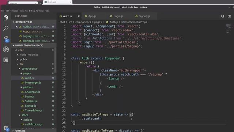Open the Manage gear icon
Screen dimensions: 234x132
(6, 128)
